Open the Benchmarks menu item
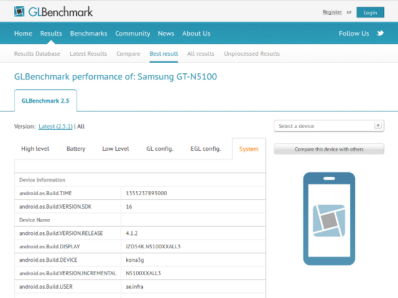 tap(88, 34)
